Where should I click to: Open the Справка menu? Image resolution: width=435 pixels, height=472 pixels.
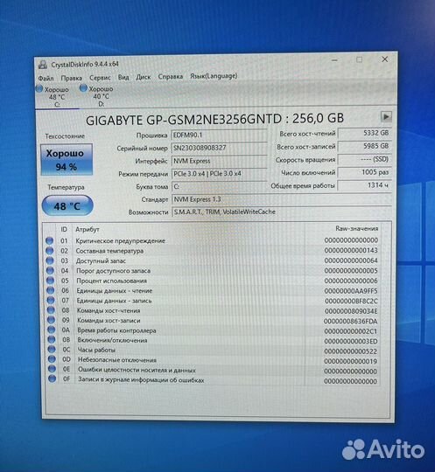(171, 76)
